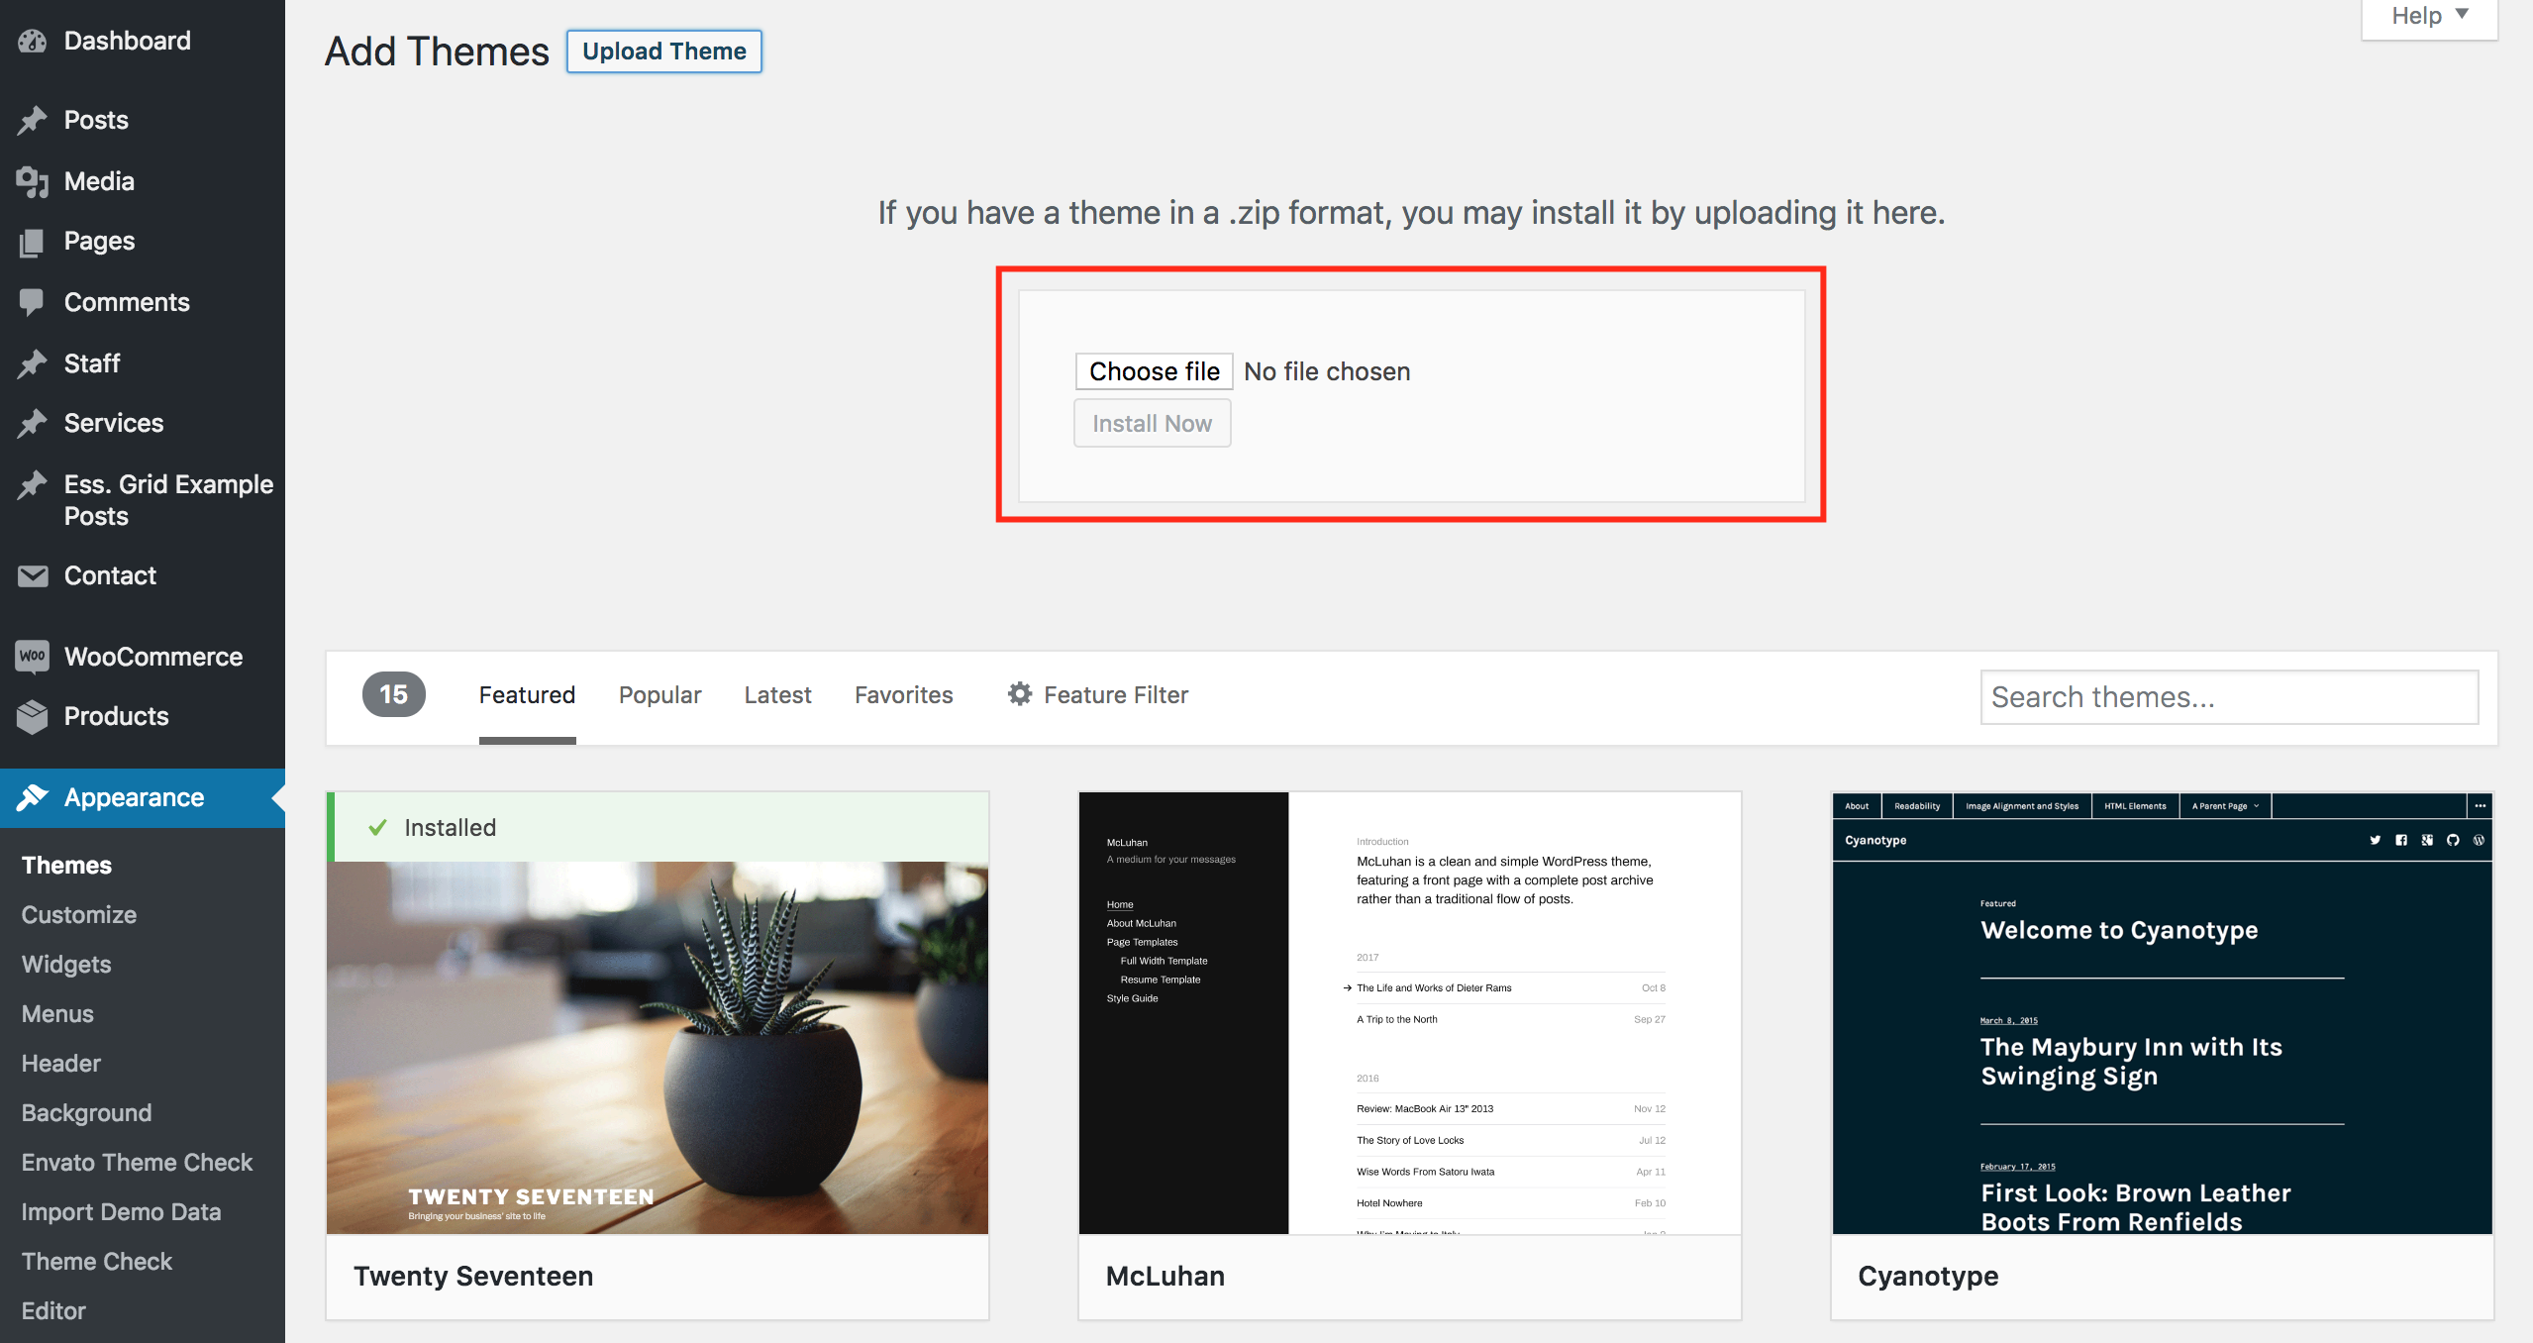Click the Search themes input field
Image resolution: width=2533 pixels, height=1343 pixels.
2229,697
